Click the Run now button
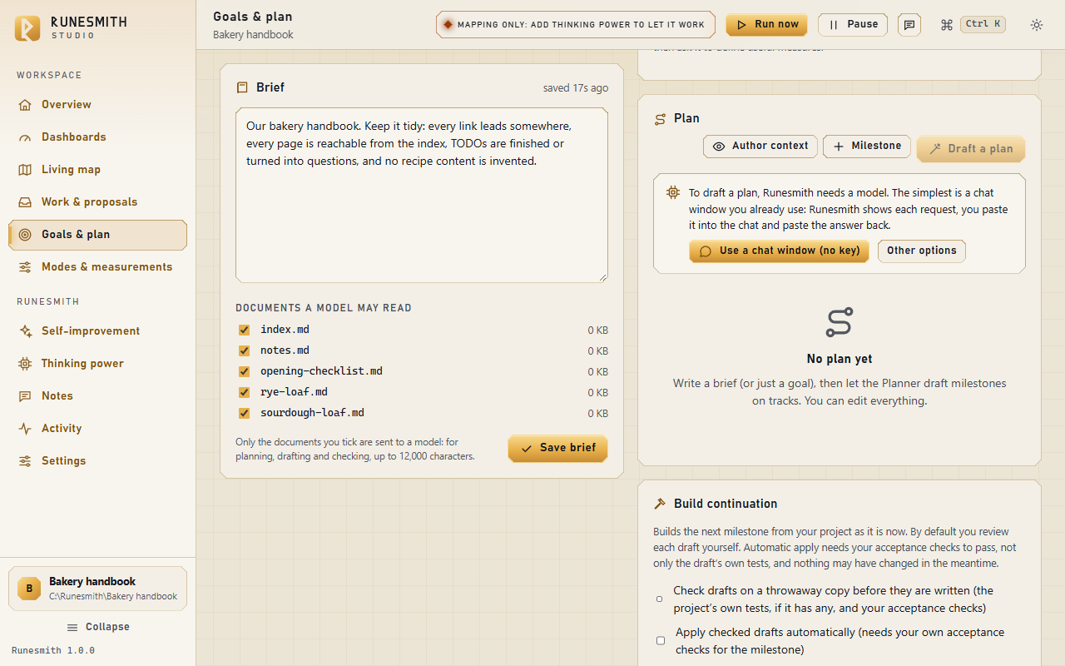1065x666 pixels. [766, 25]
